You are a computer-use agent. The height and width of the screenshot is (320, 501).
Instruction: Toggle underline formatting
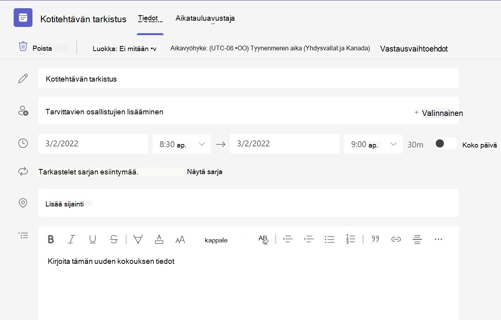click(x=92, y=239)
